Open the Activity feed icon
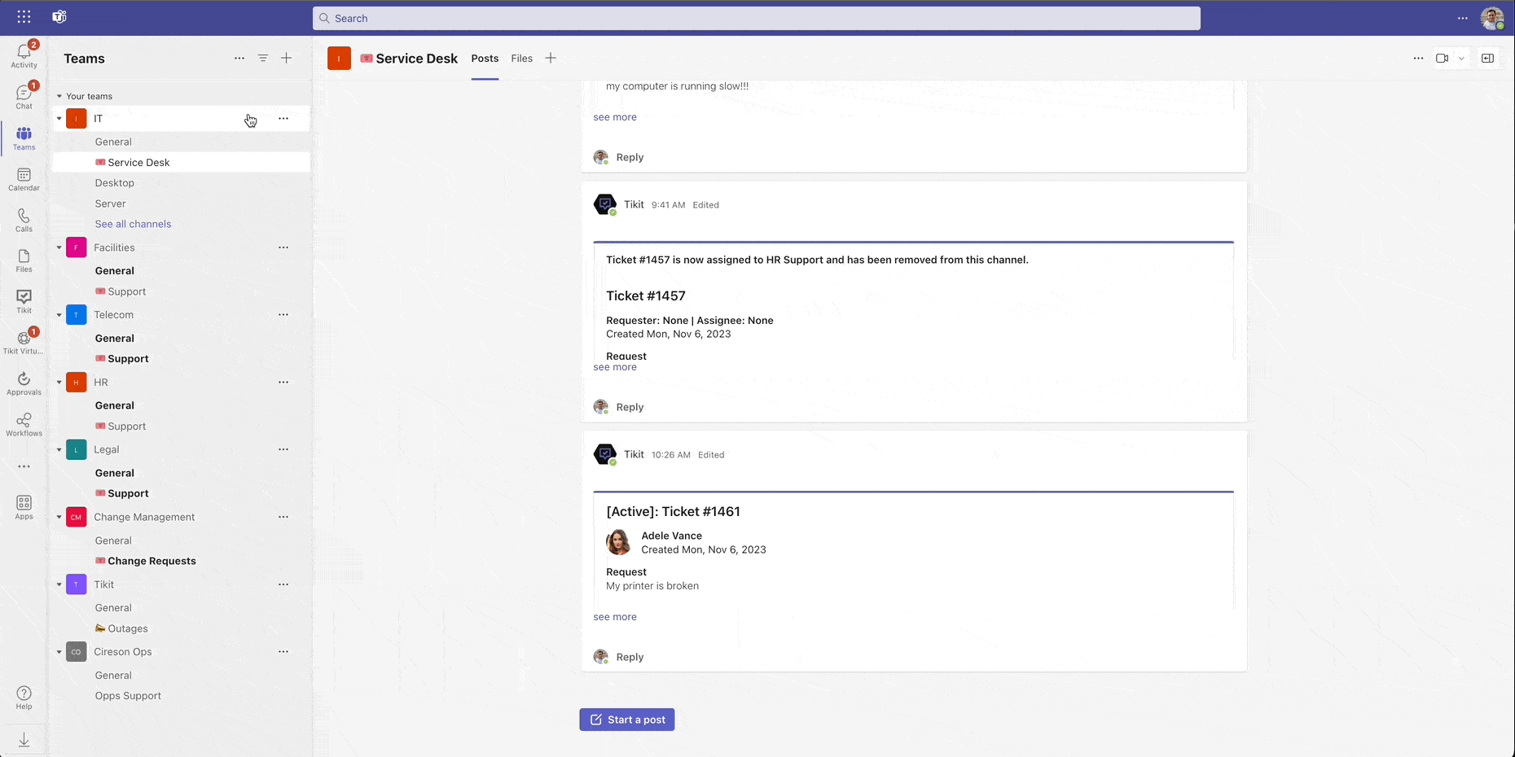 pyautogui.click(x=24, y=55)
